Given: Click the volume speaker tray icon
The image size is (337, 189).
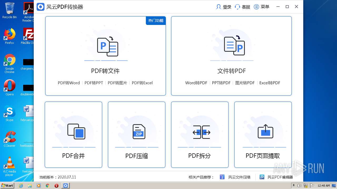Looking at the screenshot, I should 299,186.
